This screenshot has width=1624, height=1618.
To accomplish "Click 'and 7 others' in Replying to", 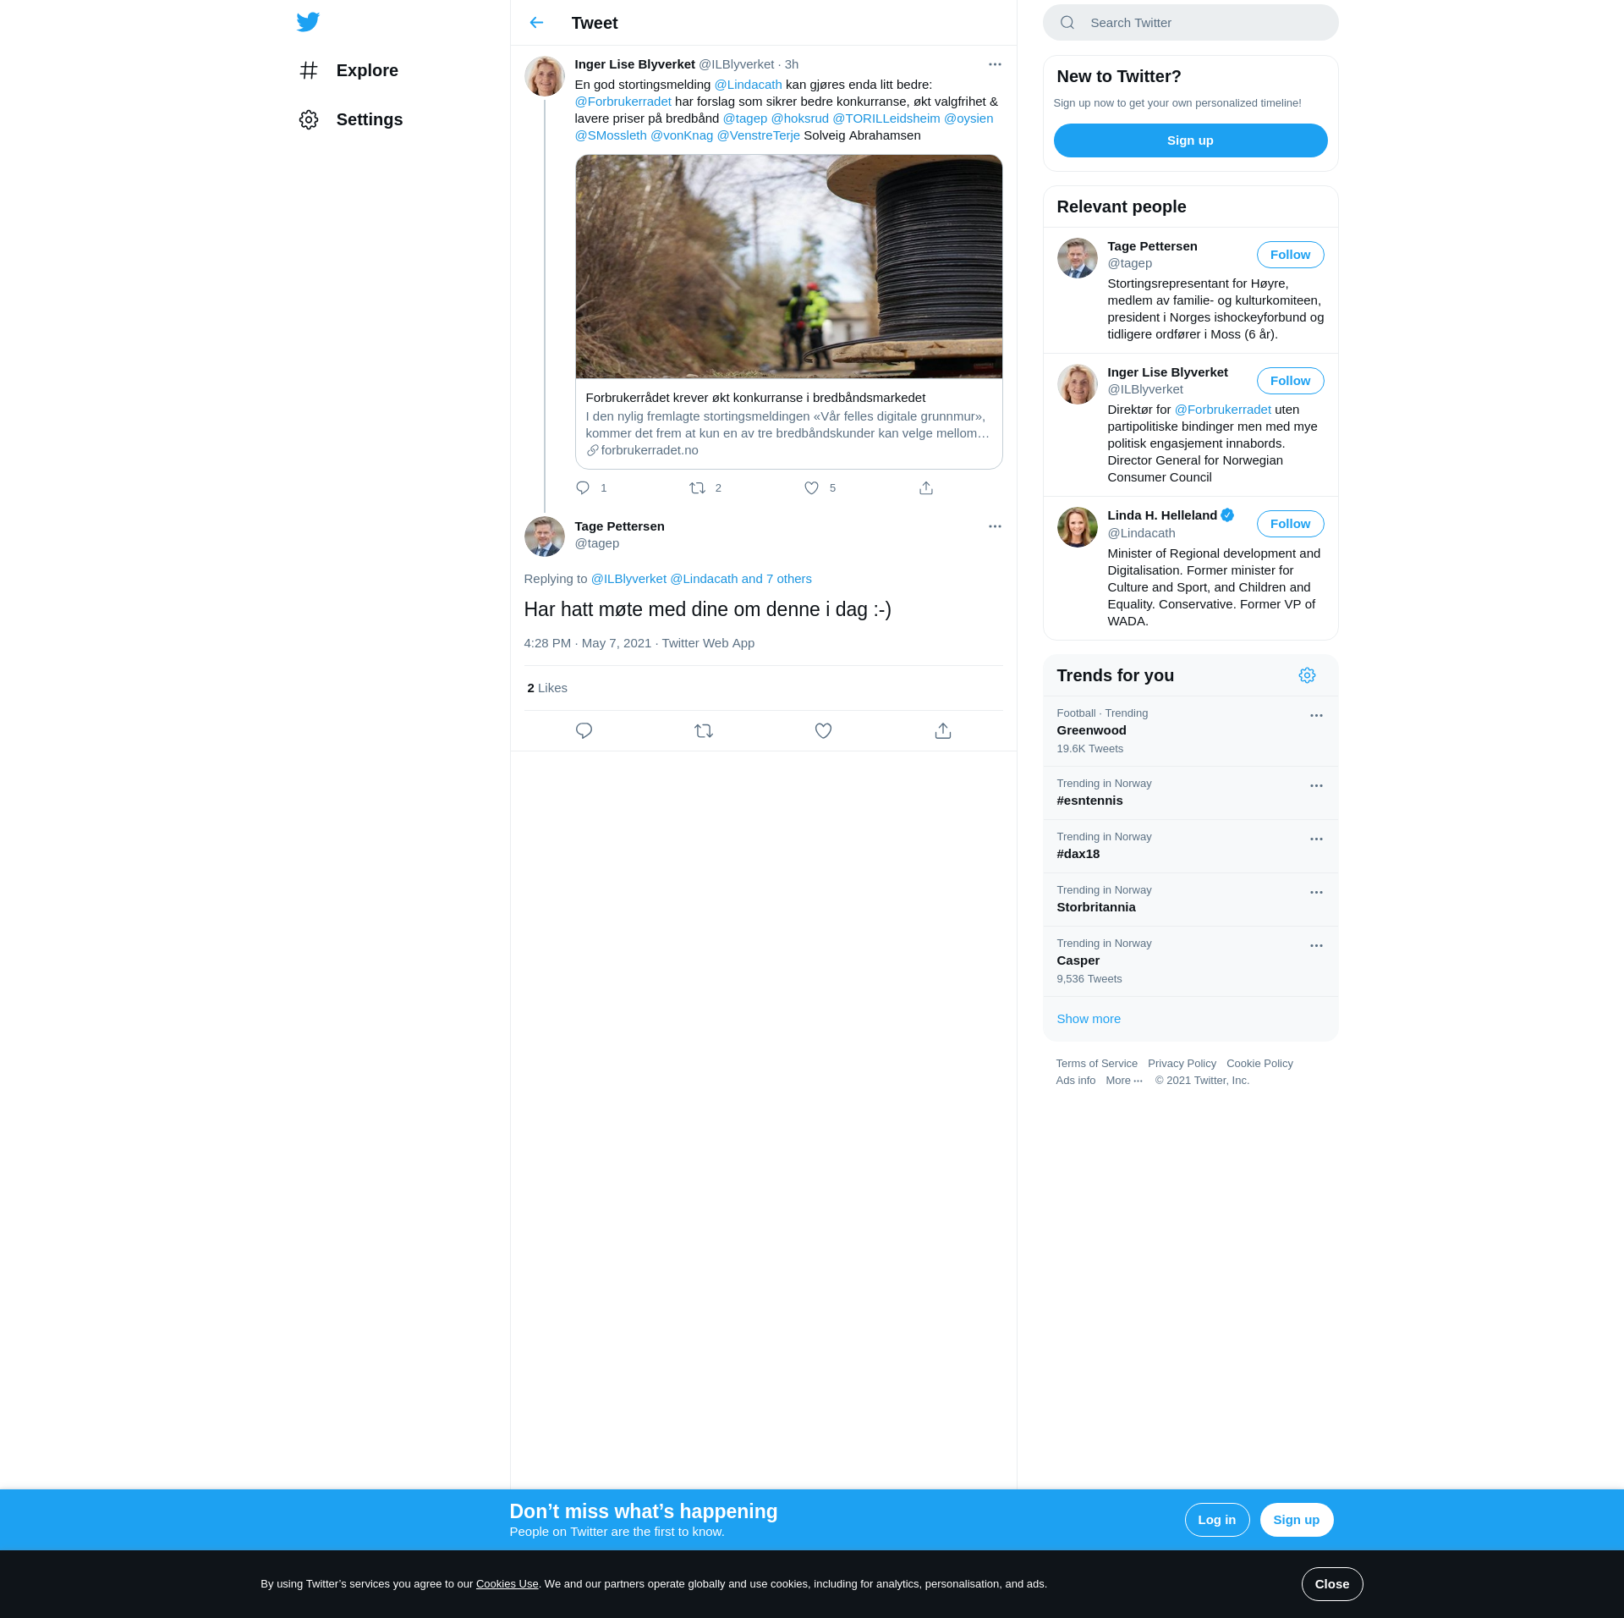I will coord(776,579).
